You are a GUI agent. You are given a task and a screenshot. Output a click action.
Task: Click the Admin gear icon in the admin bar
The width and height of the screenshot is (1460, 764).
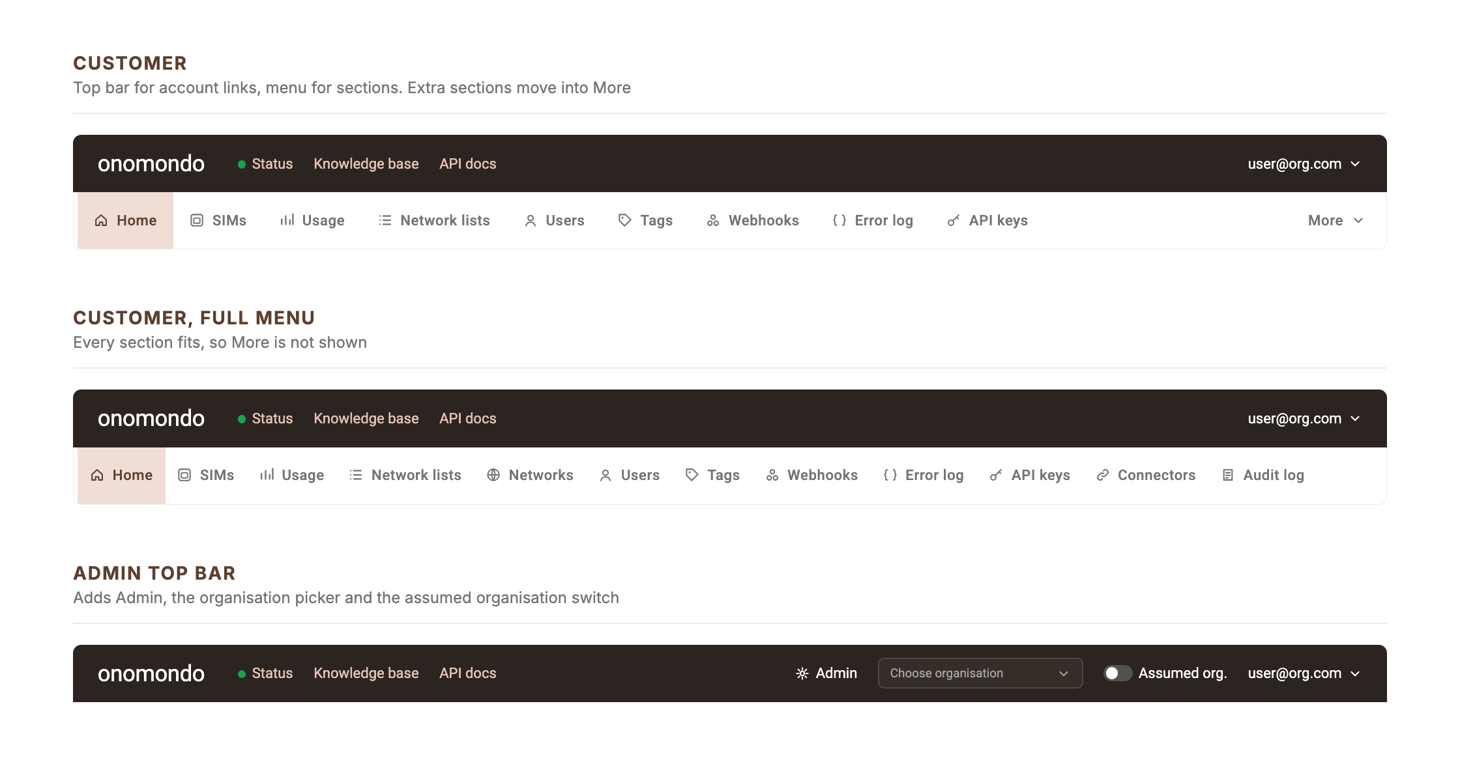[x=802, y=673]
